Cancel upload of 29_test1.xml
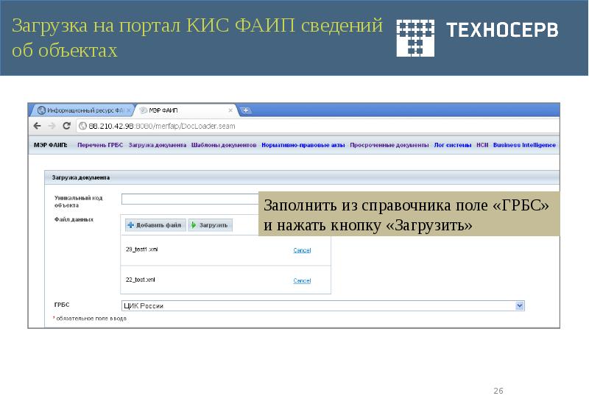Image resolution: width=589 pixels, height=418 pixels. click(302, 250)
